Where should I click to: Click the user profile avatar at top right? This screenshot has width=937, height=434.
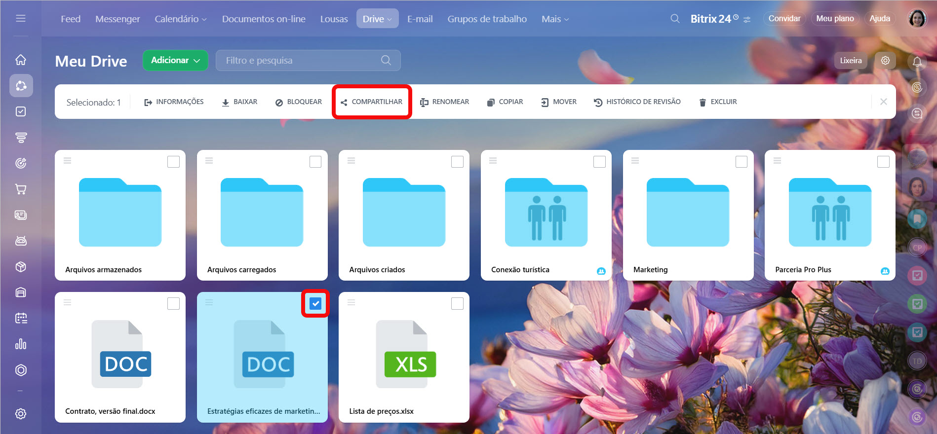917,19
